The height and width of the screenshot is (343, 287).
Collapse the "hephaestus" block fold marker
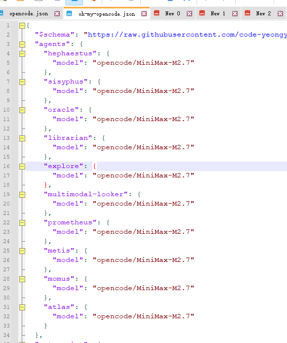click(x=22, y=54)
